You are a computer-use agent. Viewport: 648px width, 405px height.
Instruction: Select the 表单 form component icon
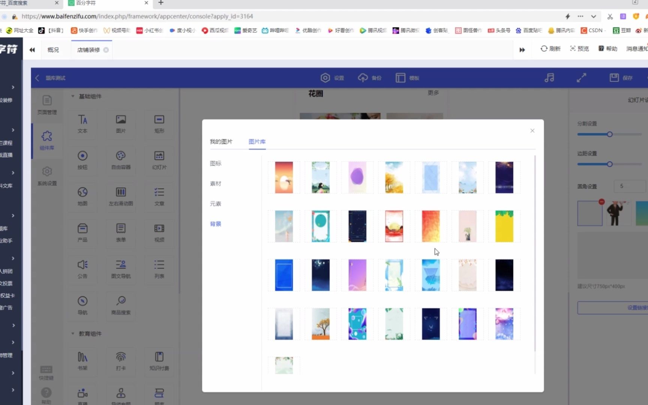(121, 233)
